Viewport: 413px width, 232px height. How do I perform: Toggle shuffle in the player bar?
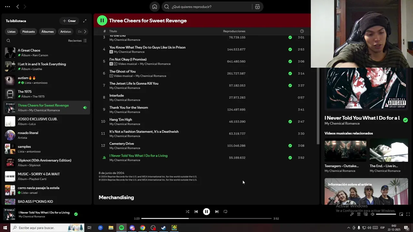[187, 212]
